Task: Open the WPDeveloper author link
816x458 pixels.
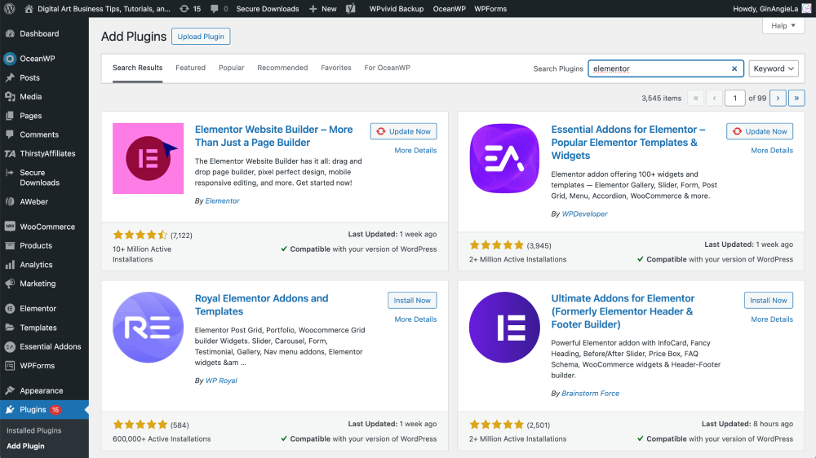Action: 584,214
